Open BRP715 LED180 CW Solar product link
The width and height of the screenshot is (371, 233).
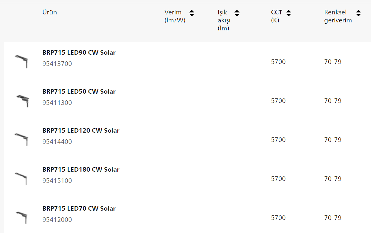(x=81, y=169)
